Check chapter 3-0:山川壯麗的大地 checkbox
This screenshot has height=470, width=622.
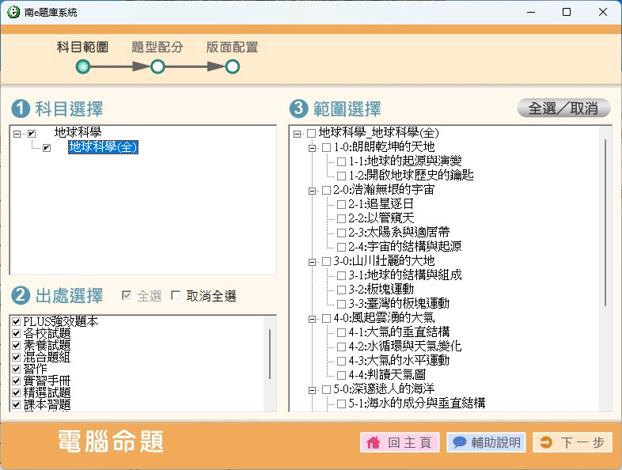click(x=327, y=261)
